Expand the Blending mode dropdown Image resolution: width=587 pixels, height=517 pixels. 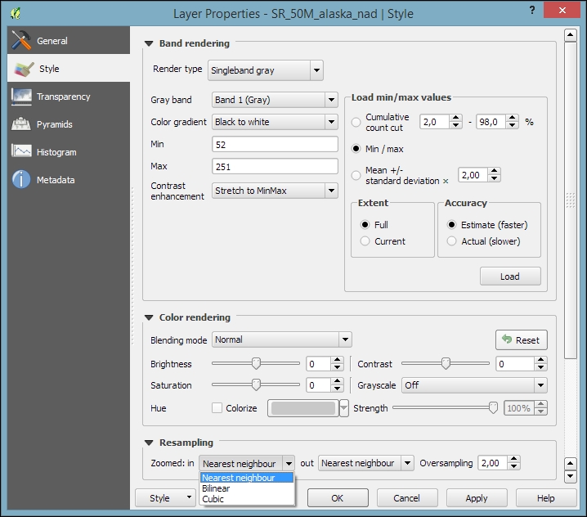tap(281, 339)
